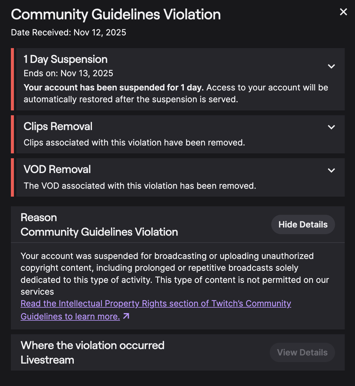
Task: Click the external link arrow icon
Action: tap(126, 316)
